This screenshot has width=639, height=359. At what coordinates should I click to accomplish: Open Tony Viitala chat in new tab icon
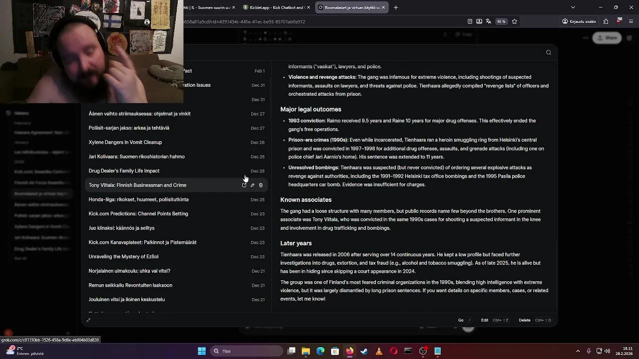(x=244, y=185)
